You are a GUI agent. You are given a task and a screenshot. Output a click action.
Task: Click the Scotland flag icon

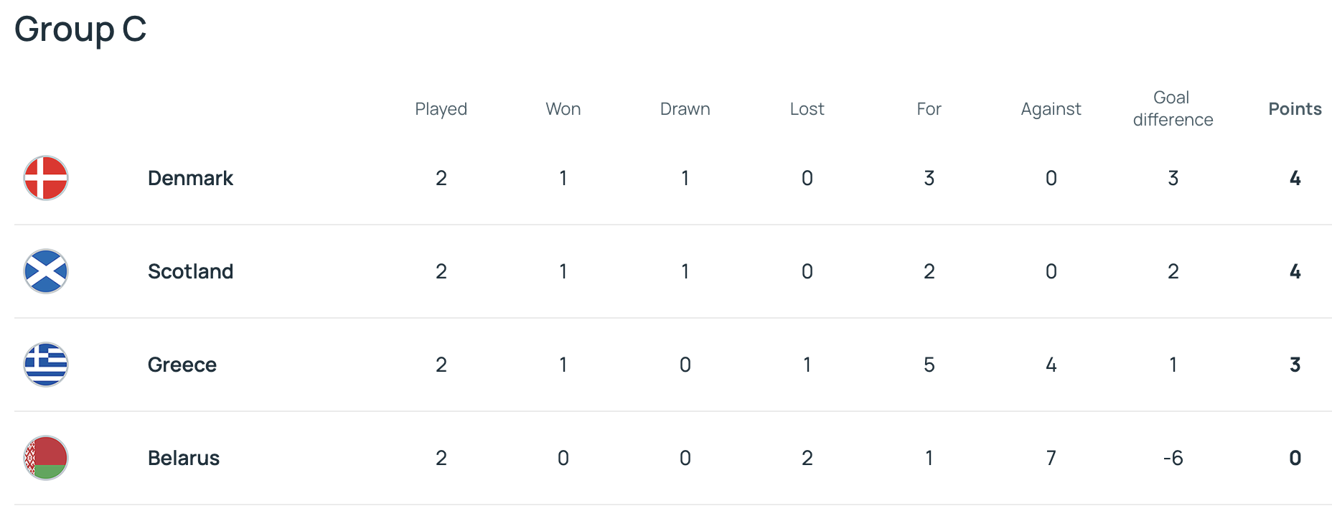click(x=46, y=271)
